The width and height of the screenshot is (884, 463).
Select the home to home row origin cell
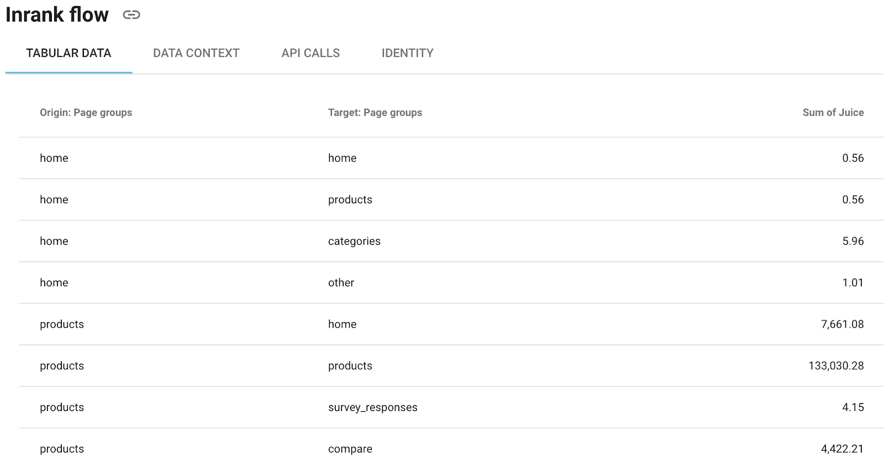(x=54, y=158)
